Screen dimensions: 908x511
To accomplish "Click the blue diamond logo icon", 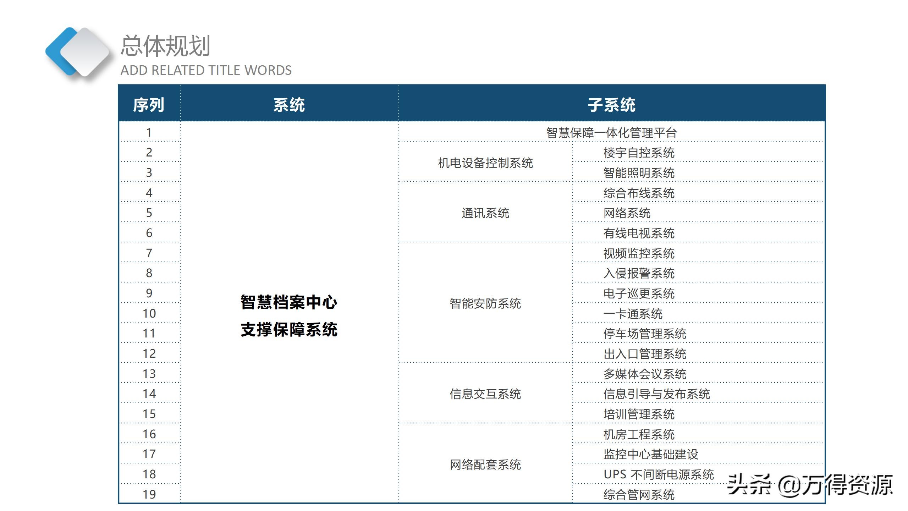I will (x=78, y=51).
